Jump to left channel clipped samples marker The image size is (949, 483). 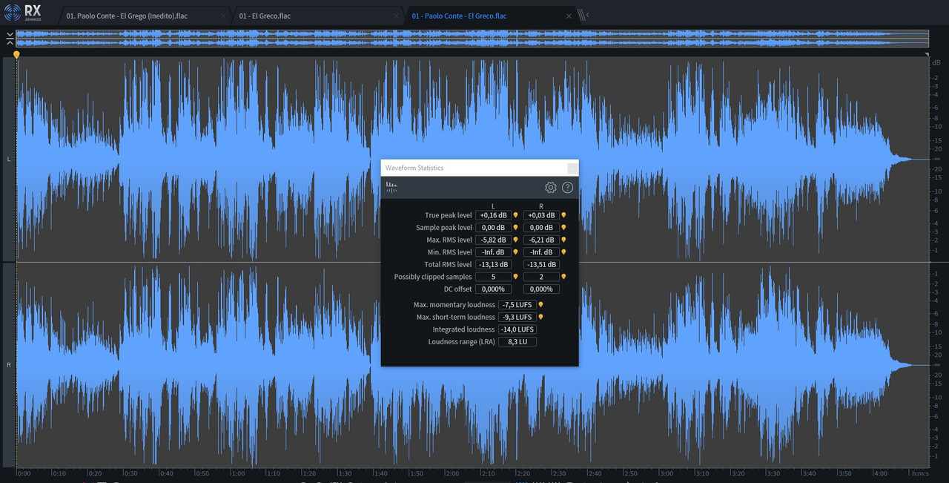(515, 277)
